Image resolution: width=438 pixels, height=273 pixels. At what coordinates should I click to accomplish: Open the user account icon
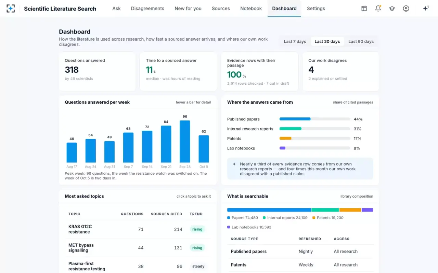tap(406, 9)
